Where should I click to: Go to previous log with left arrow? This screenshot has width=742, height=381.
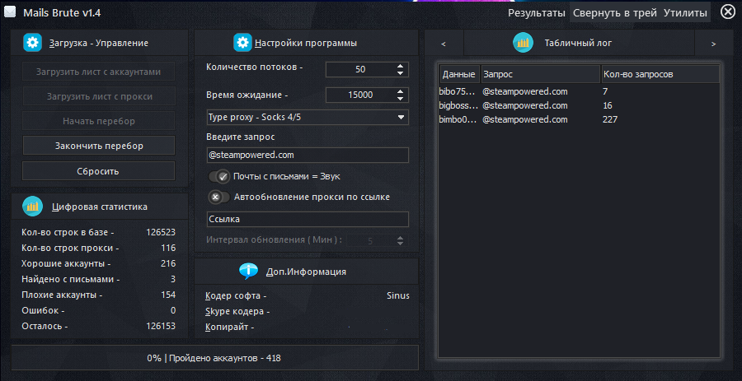[444, 44]
